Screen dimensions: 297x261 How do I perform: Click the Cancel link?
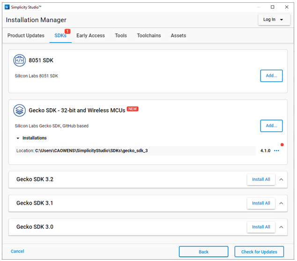(x=17, y=252)
